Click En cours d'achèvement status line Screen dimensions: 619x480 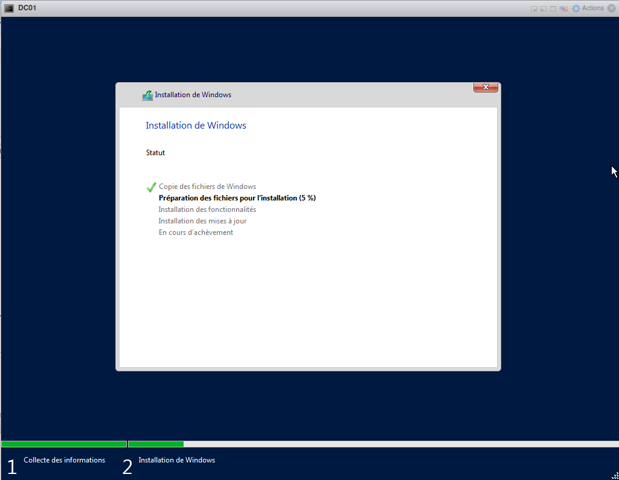tap(196, 232)
